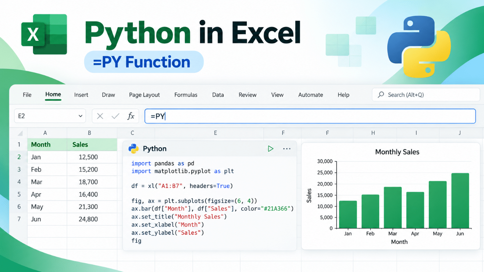
Task: Select the Sales header cell in B1
Action: [92, 145]
